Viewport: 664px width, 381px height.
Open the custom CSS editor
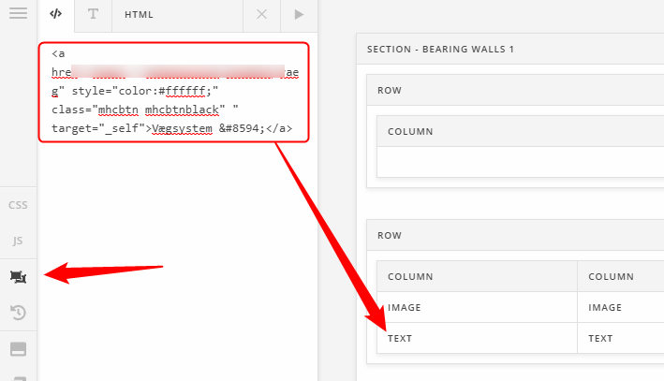point(18,205)
